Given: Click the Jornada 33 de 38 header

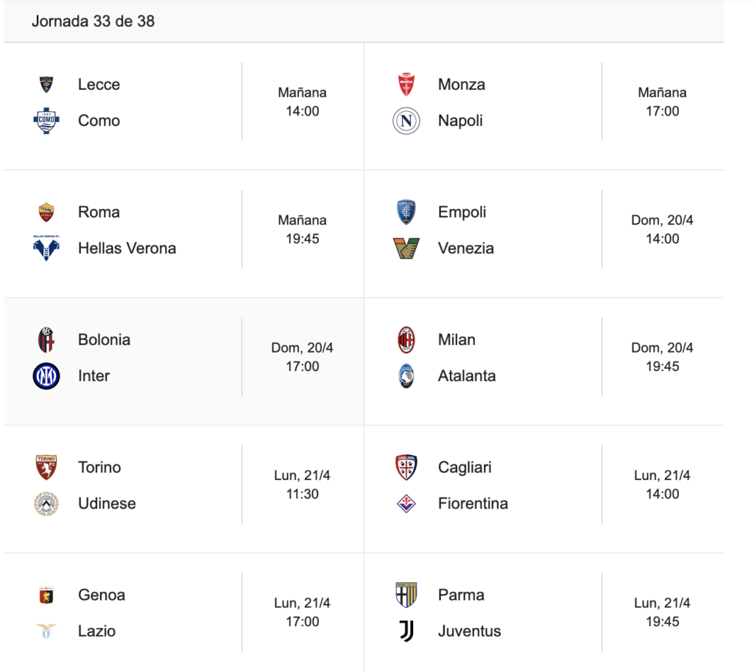Looking at the screenshot, I should (93, 21).
